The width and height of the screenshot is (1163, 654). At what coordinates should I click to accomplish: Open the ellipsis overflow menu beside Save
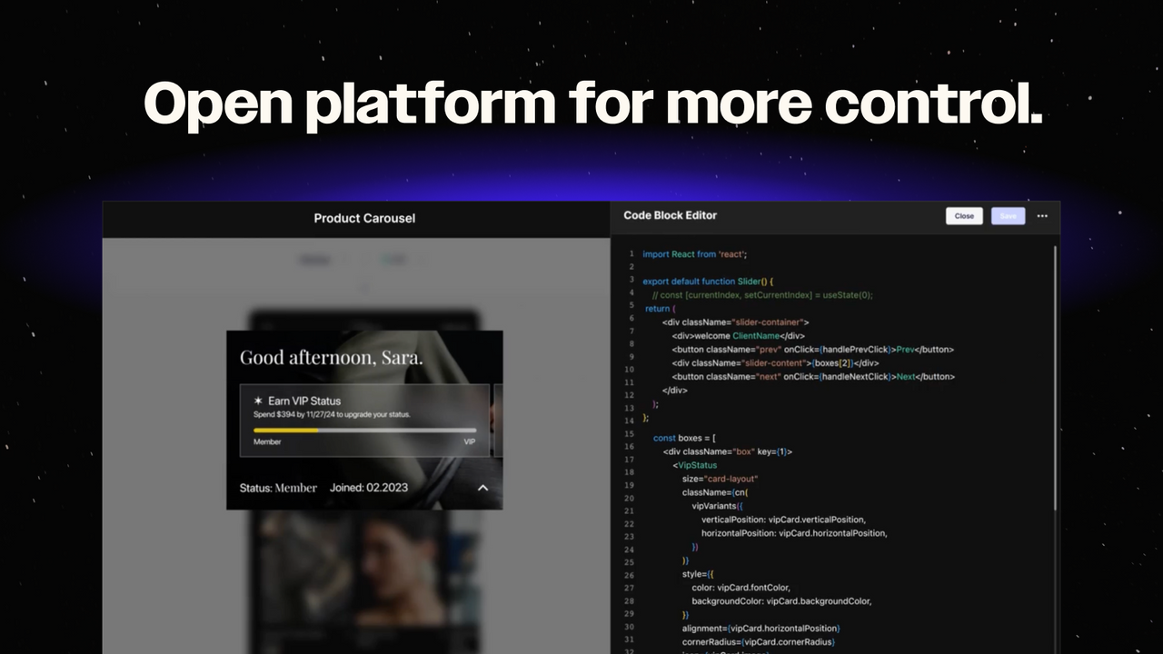click(1042, 215)
